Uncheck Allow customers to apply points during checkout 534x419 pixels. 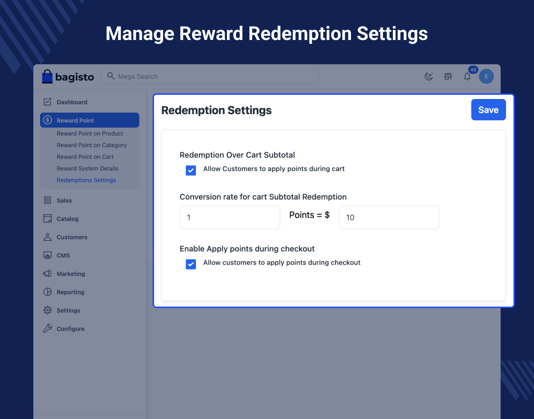(x=191, y=264)
